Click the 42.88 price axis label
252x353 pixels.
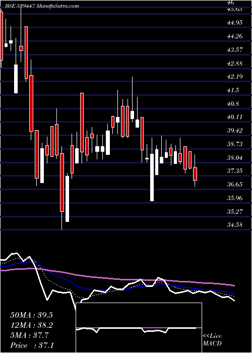coord(234,63)
